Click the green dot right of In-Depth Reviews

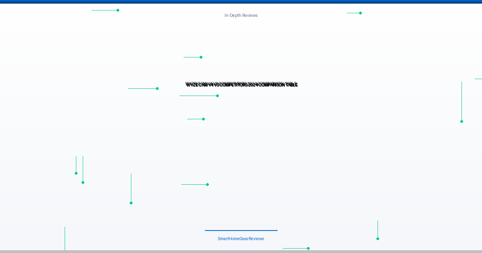[x=360, y=13]
